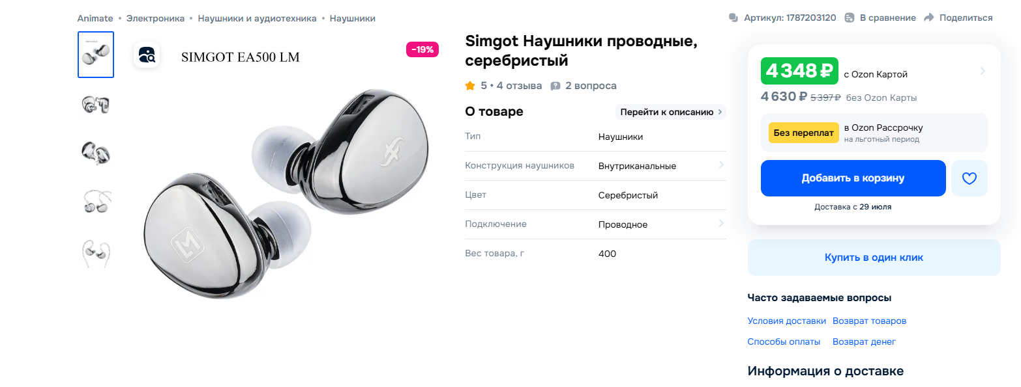The width and height of the screenshot is (1021, 387).
Task: Expand Подключение attribute chevron
Action: click(721, 224)
